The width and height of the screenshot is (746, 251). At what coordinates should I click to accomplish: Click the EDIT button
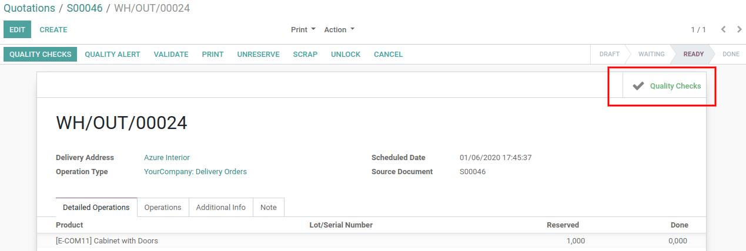point(17,29)
